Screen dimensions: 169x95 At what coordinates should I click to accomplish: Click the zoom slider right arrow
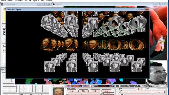pyautogui.click(x=101, y=93)
